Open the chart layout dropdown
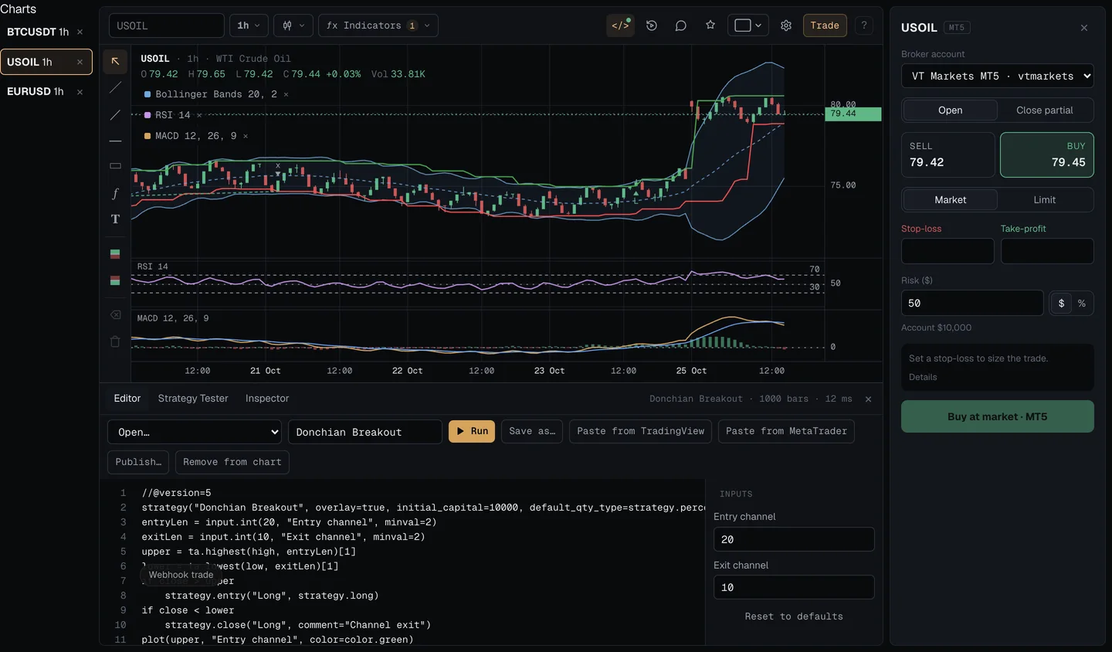The width and height of the screenshot is (1112, 652). tap(748, 25)
